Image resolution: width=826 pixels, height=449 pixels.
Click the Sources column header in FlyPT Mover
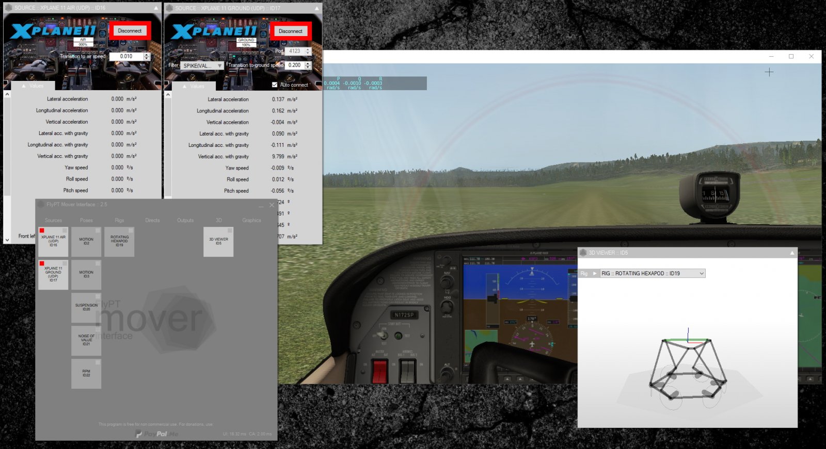pos(53,220)
